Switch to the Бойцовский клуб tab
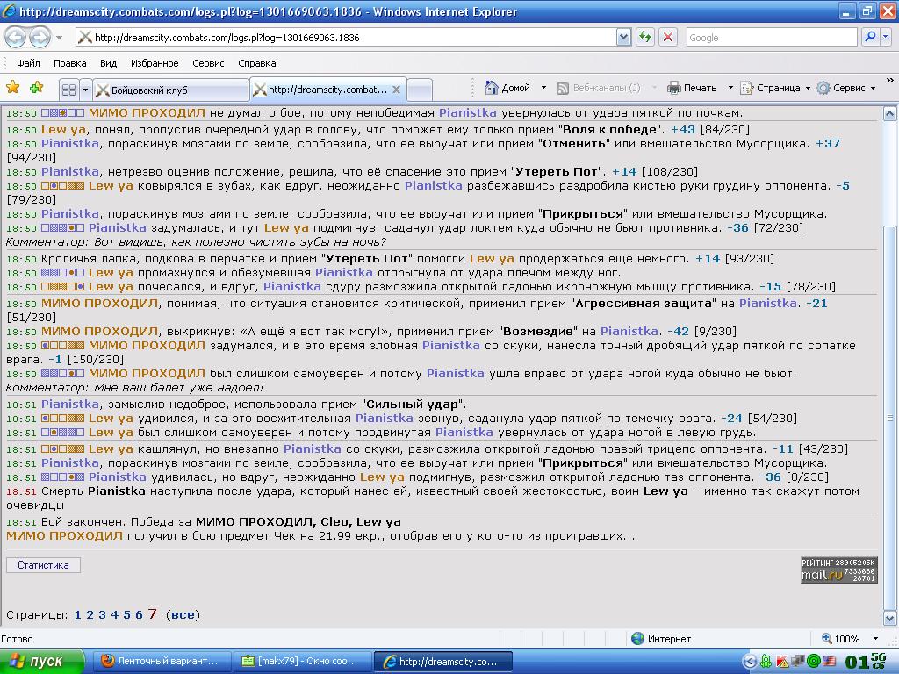The image size is (899, 674). click(171, 90)
